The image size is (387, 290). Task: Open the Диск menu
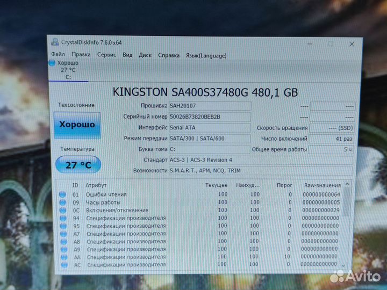pyautogui.click(x=145, y=55)
